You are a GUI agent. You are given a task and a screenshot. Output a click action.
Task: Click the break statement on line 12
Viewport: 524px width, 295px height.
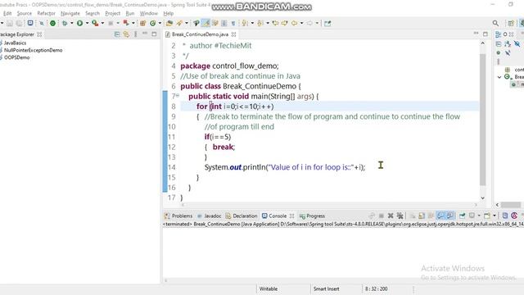[224, 147]
